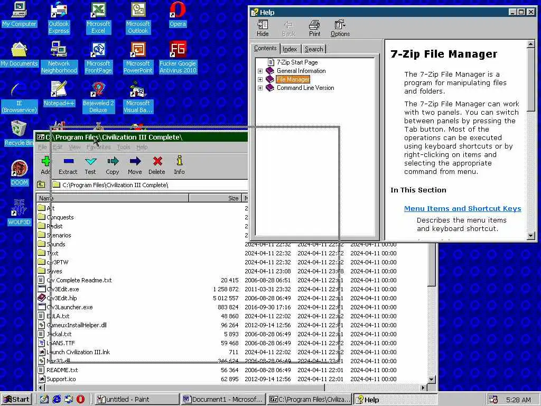This screenshot has width=541, height=406.
Task: Click the Hide button in Help toolbar
Action: click(x=263, y=28)
